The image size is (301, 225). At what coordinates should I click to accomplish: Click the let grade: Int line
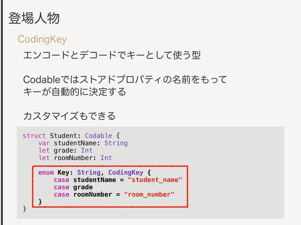pos(66,150)
